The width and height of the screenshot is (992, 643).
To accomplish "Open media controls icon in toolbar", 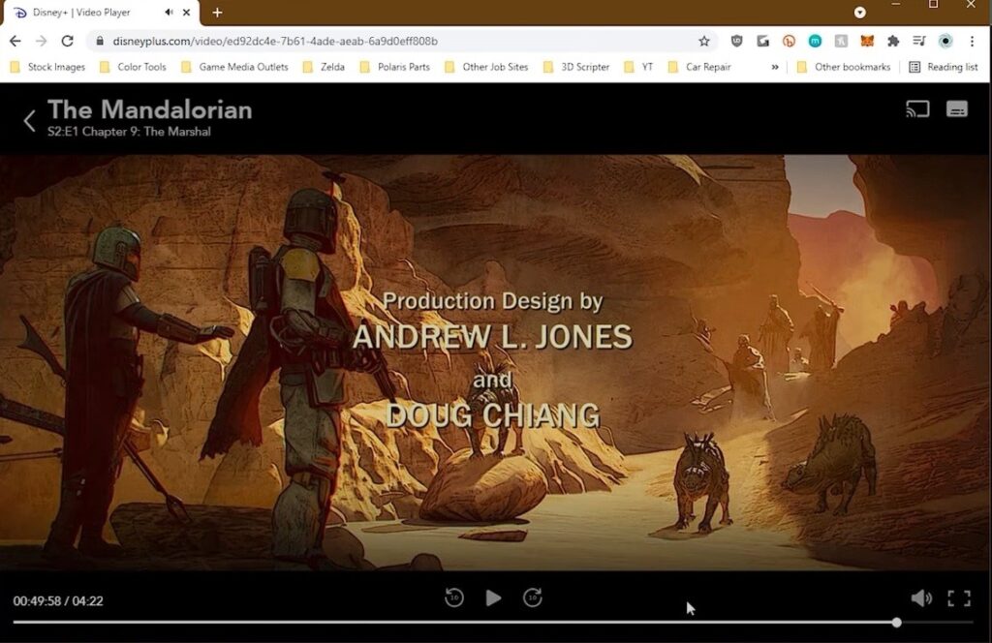I will (919, 41).
